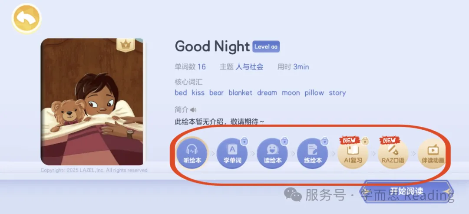Play the 简介 audio speaker icon
469x214 pixels.
pos(194,110)
